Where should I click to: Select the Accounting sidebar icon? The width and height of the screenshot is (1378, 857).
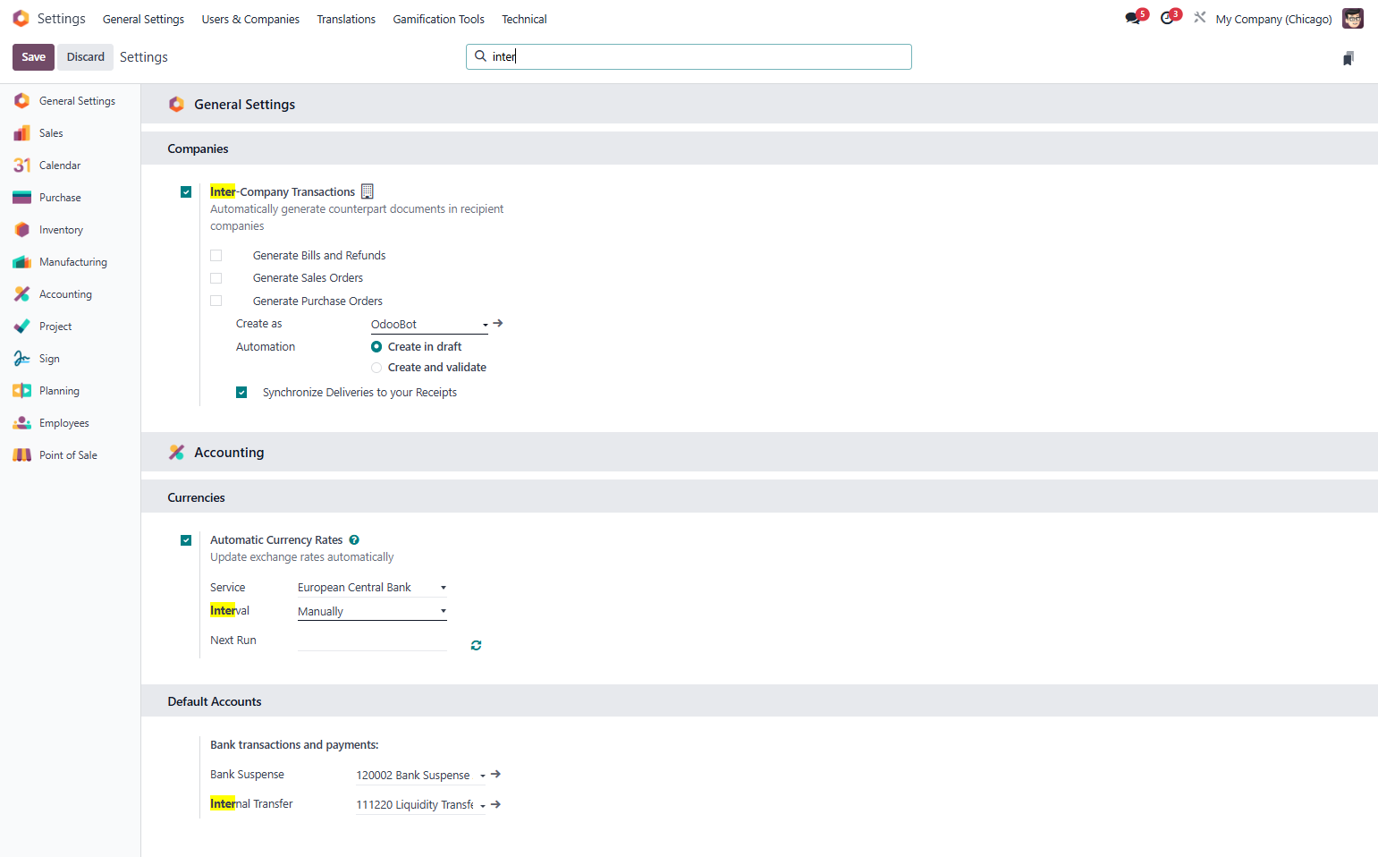tap(21, 294)
